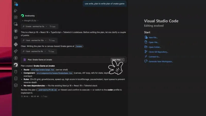Click the New File icon
This screenshot has width=206, height=116.
146,37
